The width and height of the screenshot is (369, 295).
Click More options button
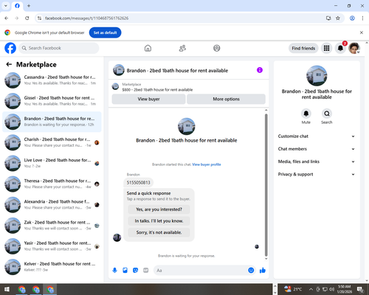point(226,99)
